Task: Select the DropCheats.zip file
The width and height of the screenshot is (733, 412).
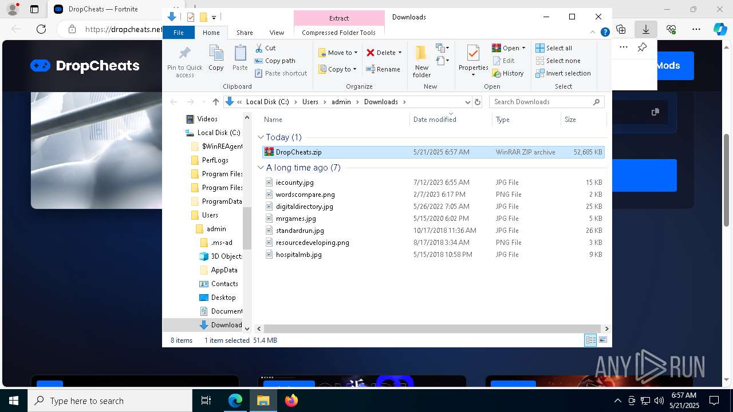Action: pos(433,152)
